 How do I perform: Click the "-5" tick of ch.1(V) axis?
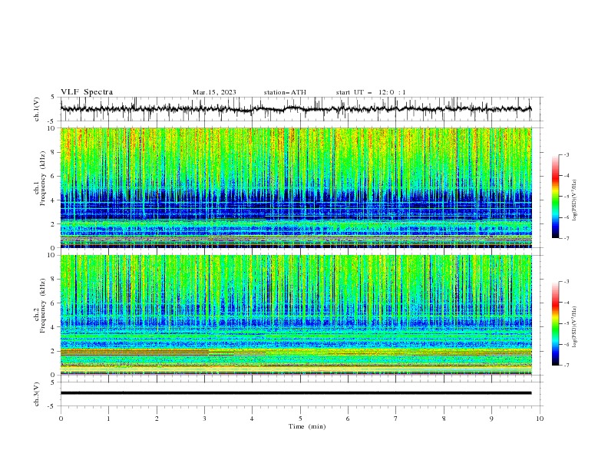coord(52,121)
